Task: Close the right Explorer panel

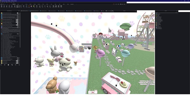Action: click(178, 11)
